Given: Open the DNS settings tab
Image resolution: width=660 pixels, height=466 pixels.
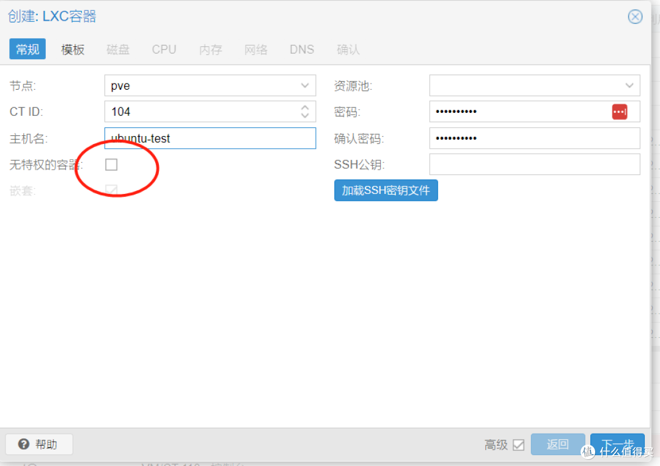Looking at the screenshot, I should pyautogui.click(x=301, y=49).
